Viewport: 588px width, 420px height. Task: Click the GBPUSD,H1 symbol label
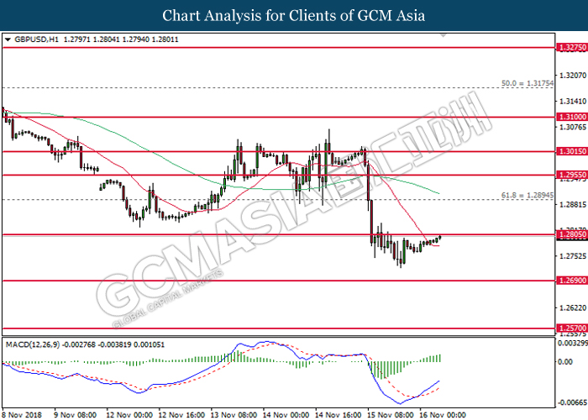coord(36,39)
